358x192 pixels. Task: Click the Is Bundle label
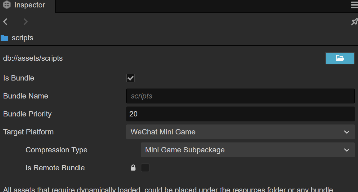19,78
